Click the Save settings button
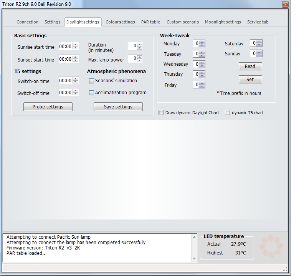 click(x=118, y=107)
